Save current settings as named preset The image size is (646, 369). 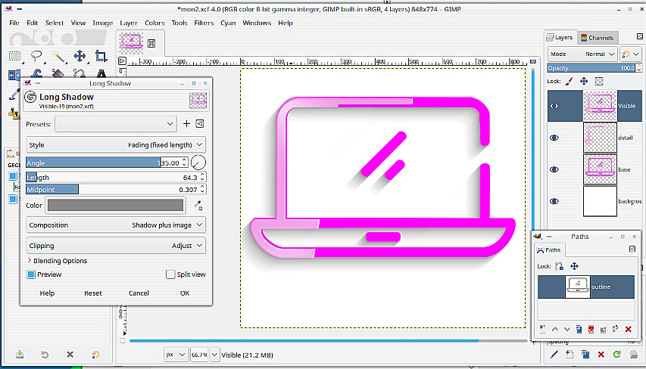coord(186,124)
